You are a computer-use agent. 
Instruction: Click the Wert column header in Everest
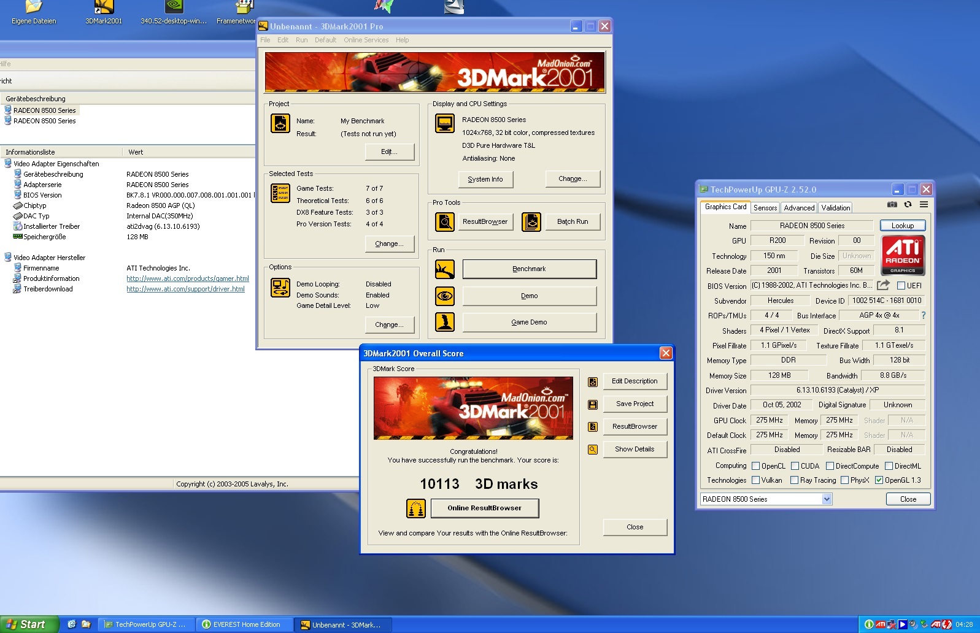point(189,152)
